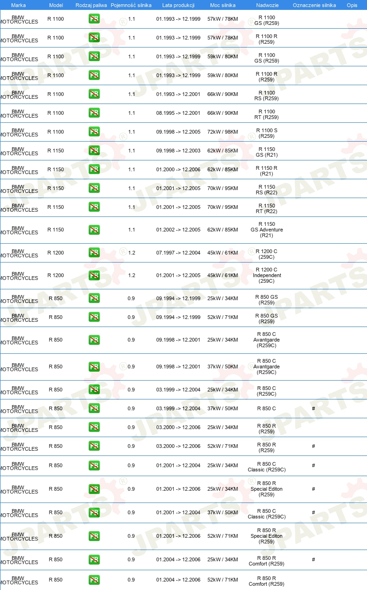Open fuel type icon for R 1150 GS (R21)
The width and height of the screenshot is (367, 590).
coord(94,151)
